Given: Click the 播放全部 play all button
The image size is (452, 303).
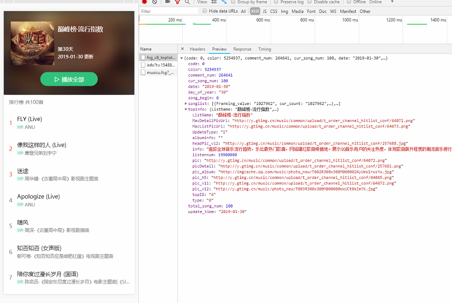Looking at the screenshot, I should click(x=69, y=79).
